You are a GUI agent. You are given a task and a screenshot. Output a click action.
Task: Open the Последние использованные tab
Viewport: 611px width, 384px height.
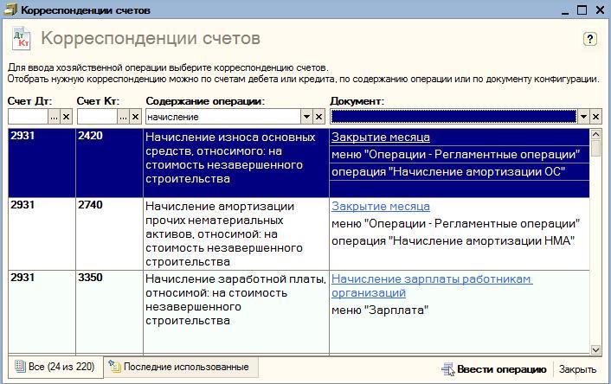pyautogui.click(x=184, y=367)
